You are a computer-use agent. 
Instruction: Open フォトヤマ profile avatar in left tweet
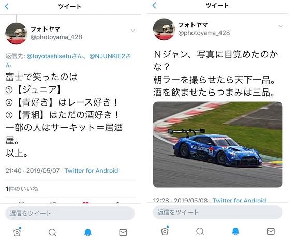click(17, 34)
